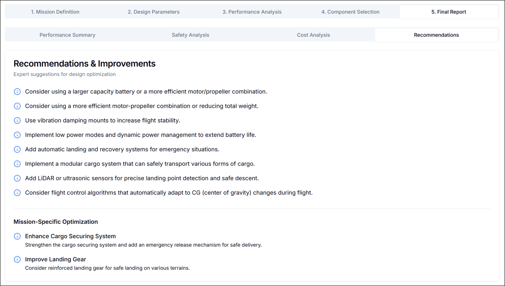The height and width of the screenshot is (286, 505).
Task: Click the info icon beside CG flight control algorithms
Action: click(17, 193)
